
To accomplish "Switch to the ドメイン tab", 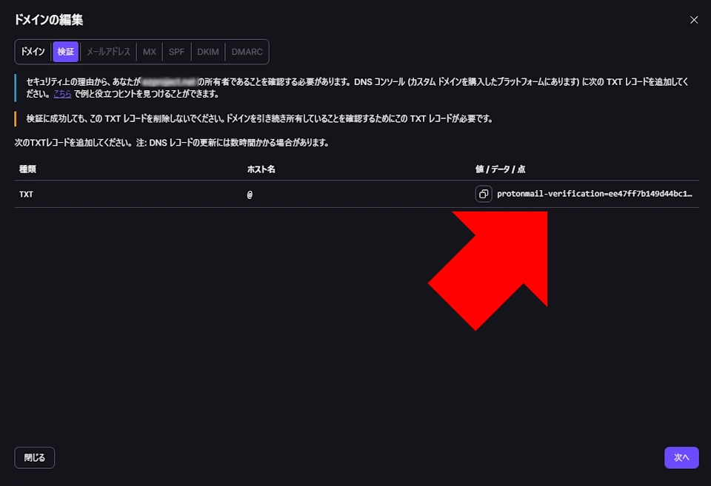I will [33, 52].
